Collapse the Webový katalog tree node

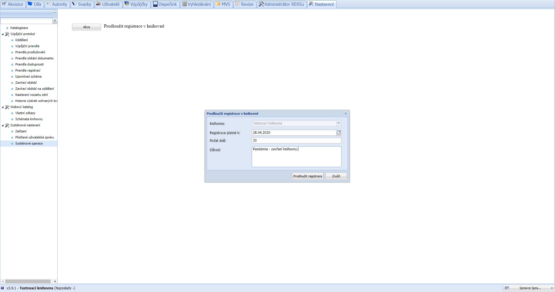pyautogui.click(x=3, y=107)
